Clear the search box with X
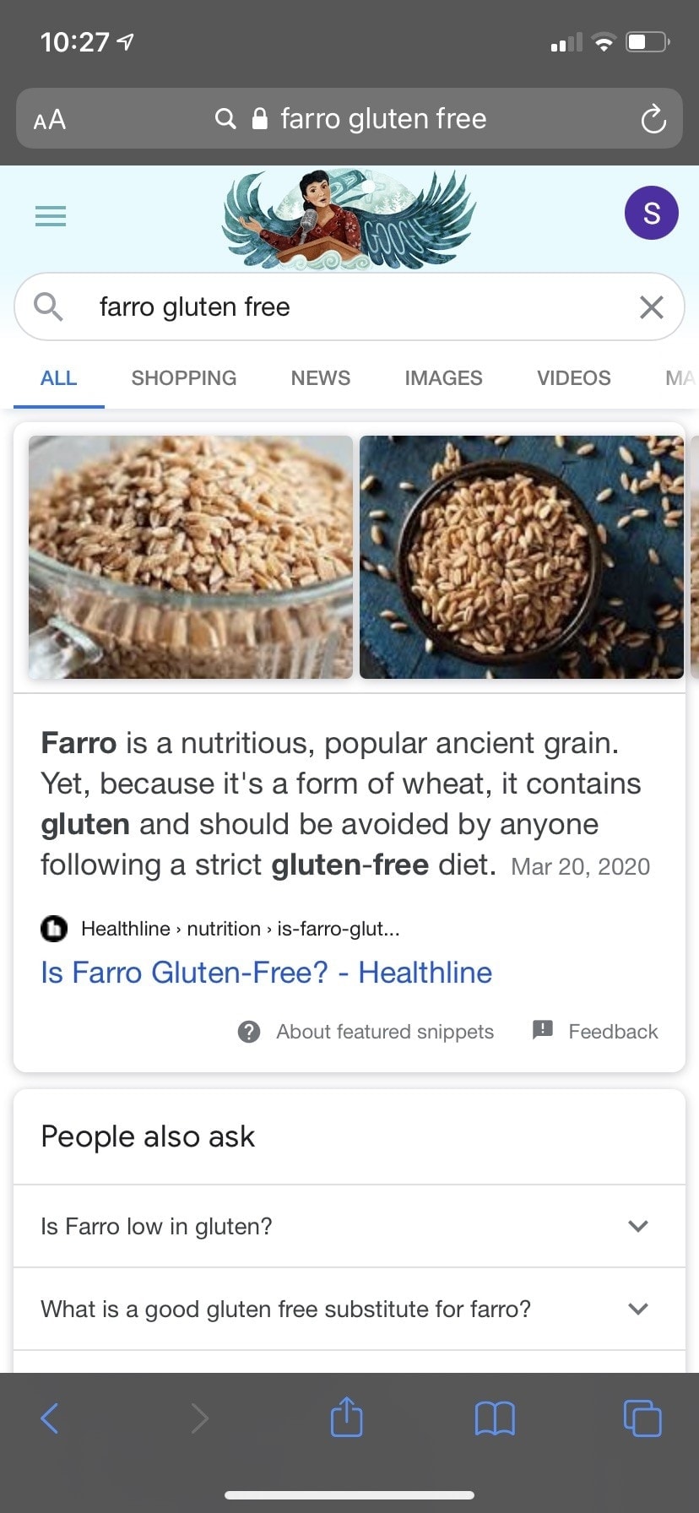 651,307
